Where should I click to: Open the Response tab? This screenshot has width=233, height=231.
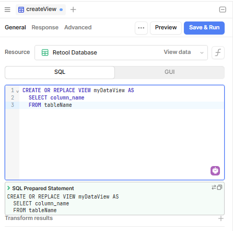[45, 27]
